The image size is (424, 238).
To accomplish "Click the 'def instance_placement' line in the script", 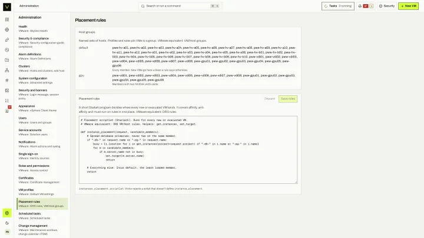I will [120, 132].
